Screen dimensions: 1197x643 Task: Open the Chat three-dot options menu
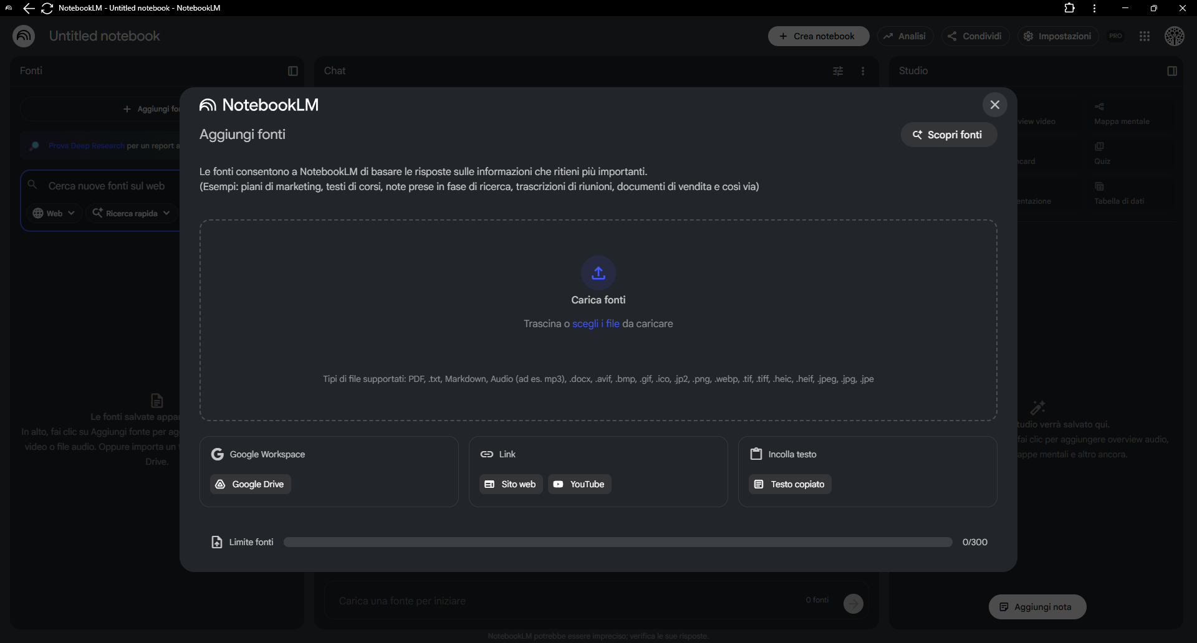[863, 71]
